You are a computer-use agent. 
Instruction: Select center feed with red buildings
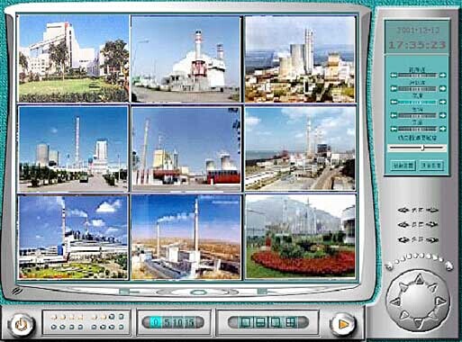[x=186, y=148]
